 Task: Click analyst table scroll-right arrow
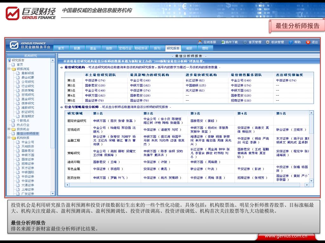[x=307, y=185]
